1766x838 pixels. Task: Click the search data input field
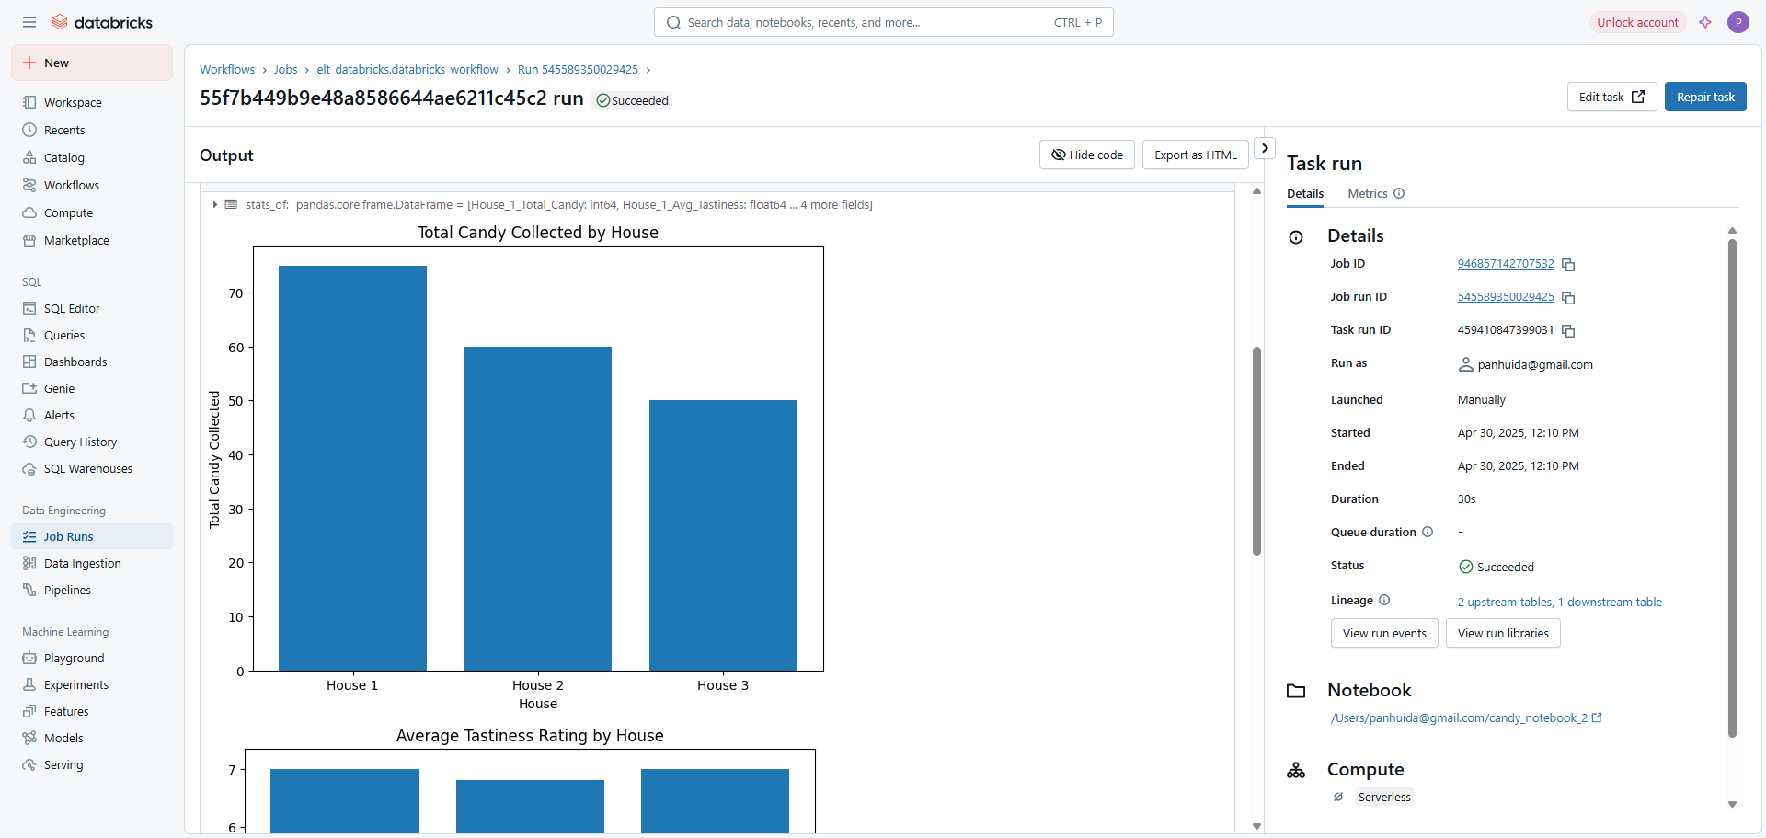coord(883,22)
